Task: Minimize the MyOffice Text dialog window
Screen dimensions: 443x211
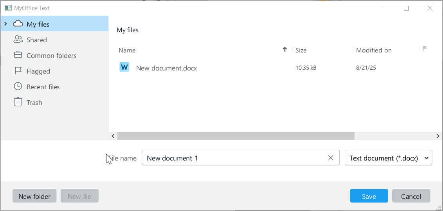Action: click(x=383, y=8)
